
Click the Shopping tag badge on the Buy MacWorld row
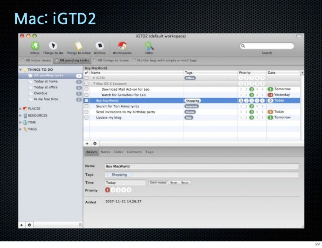coord(192,101)
